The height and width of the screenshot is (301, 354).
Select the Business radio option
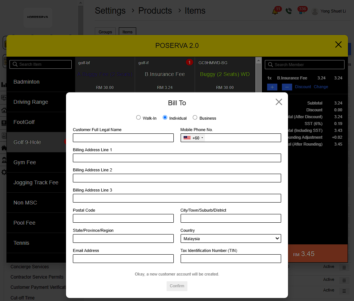195,118
